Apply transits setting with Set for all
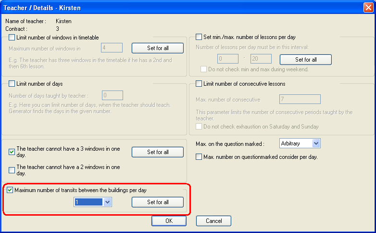Viewport: 376px width, 233px height. point(158,202)
